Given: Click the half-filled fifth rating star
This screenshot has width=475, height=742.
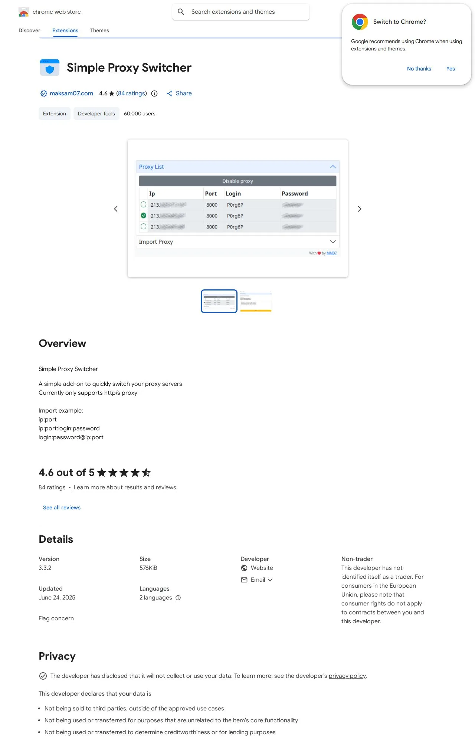Looking at the screenshot, I should [146, 473].
